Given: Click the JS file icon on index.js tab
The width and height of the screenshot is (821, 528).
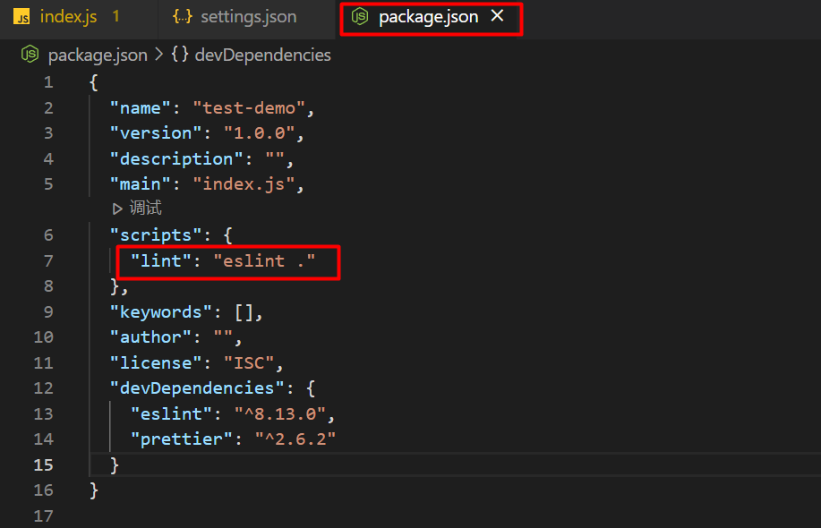Looking at the screenshot, I should [x=22, y=17].
